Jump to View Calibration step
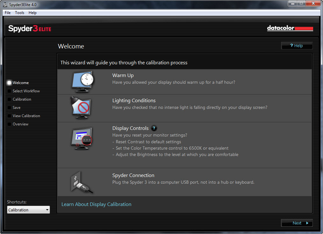323x234 pixels. pyautogui.click(x=26, y=116)
